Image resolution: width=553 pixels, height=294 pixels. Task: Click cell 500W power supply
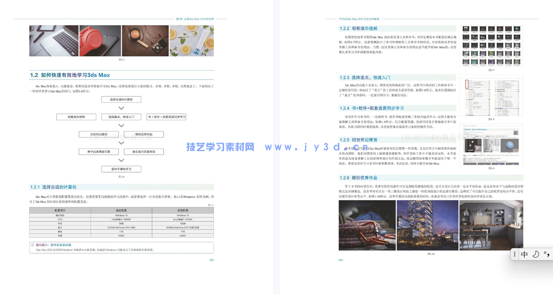coord(121,236)
